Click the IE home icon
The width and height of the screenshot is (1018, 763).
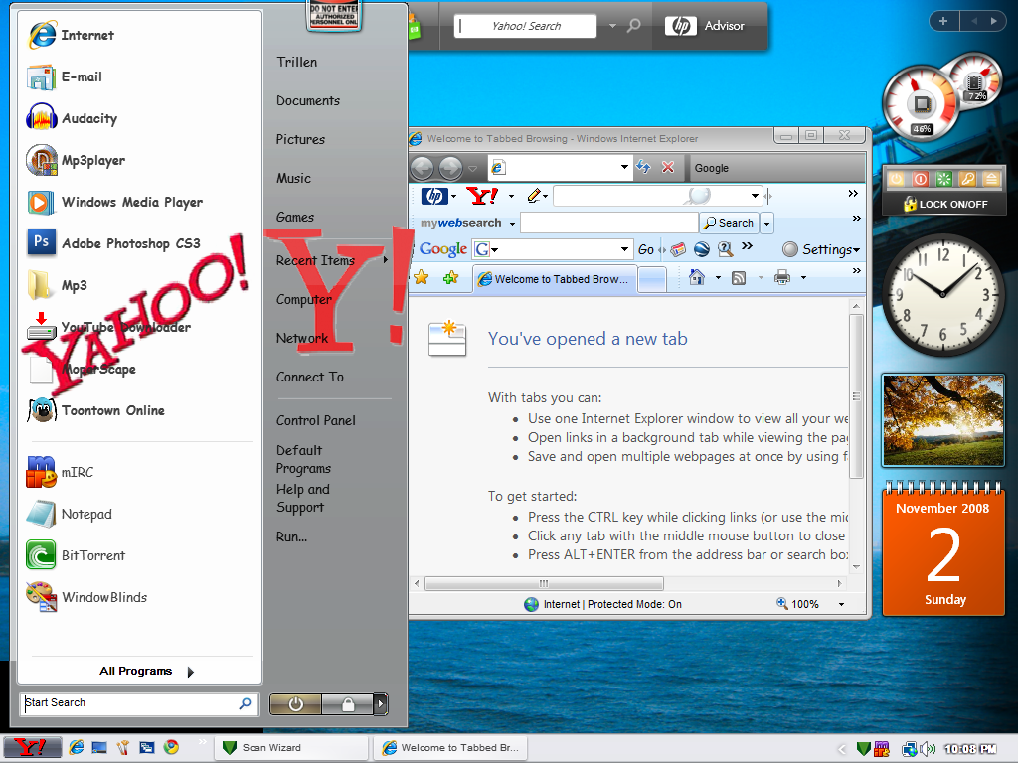click(x=697, y=278)
